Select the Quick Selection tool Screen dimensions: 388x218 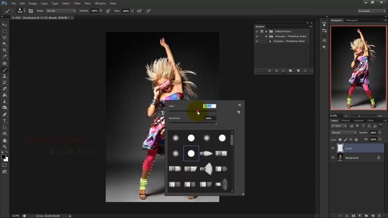tap(4, 44)
